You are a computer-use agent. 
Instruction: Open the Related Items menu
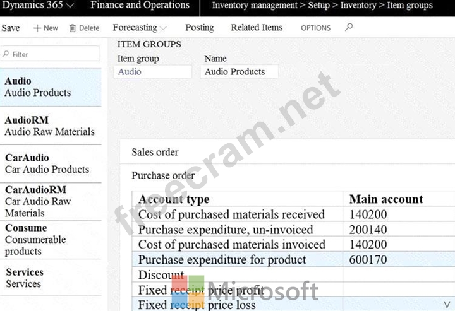pos(257,28)
